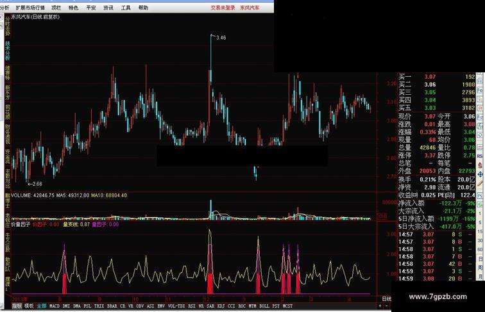485x312 pixels.
Task: Click the VOLUME: 42846.75 label
Action: coord(33,195)
